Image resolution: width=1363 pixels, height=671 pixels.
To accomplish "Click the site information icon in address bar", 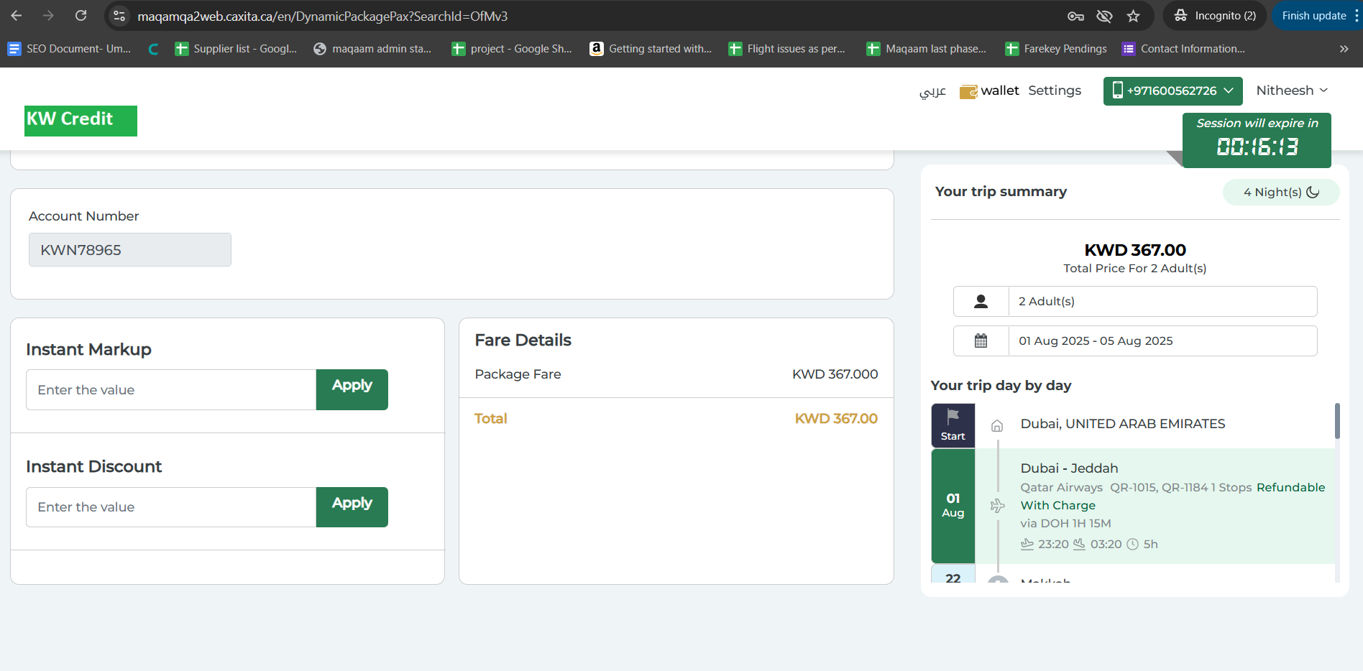I will click(120, 16).
